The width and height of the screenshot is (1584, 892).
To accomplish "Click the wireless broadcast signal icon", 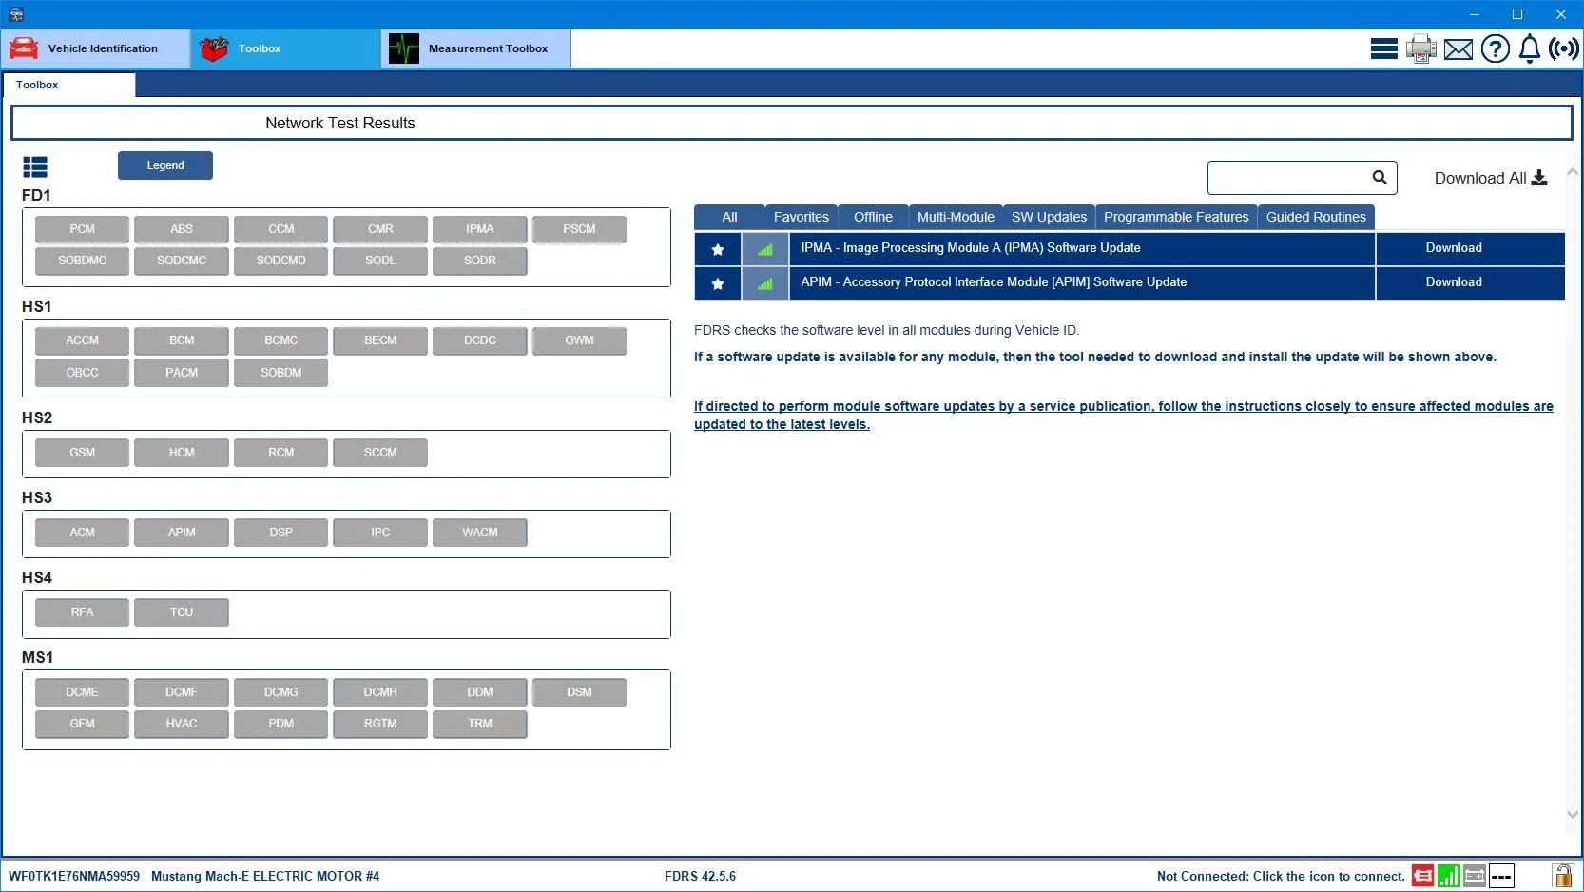I will [1563, 48].
